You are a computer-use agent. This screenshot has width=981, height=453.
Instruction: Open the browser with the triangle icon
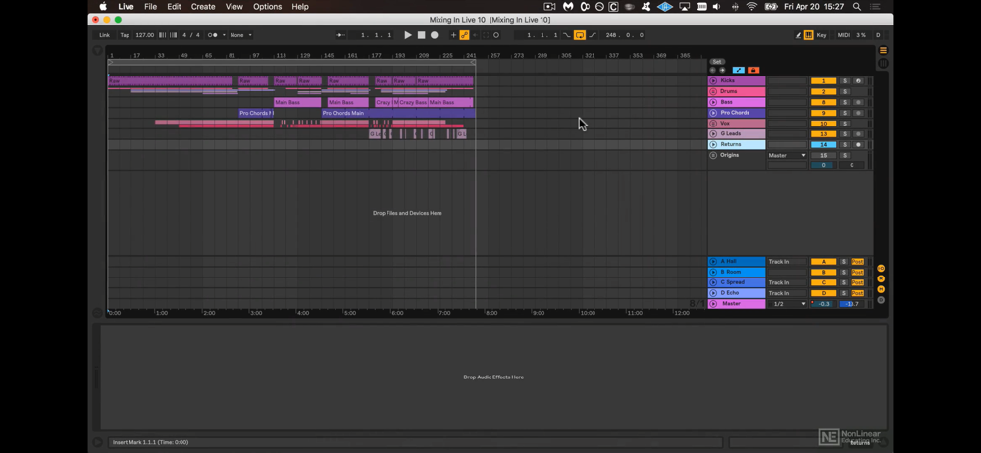97,51
